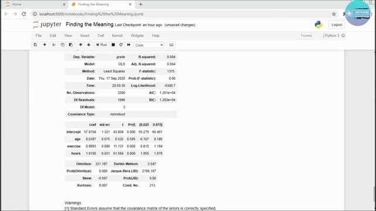Copy selected cells icon
This screenshot has height=211, width=376.
coord(62,45)
